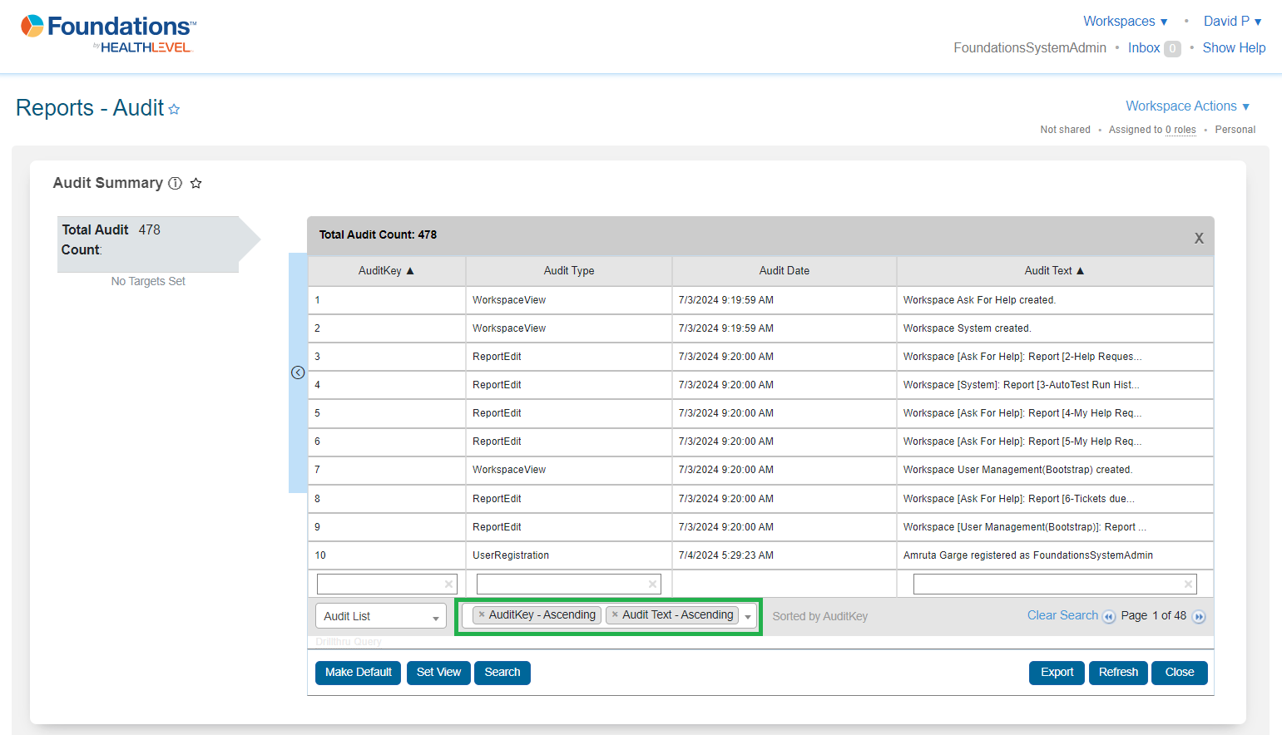The width and height of the screenshot is (1282, 735).
Task: Open the Workspaces menu
Action: pyautogui.click(x=1125, y=22)
